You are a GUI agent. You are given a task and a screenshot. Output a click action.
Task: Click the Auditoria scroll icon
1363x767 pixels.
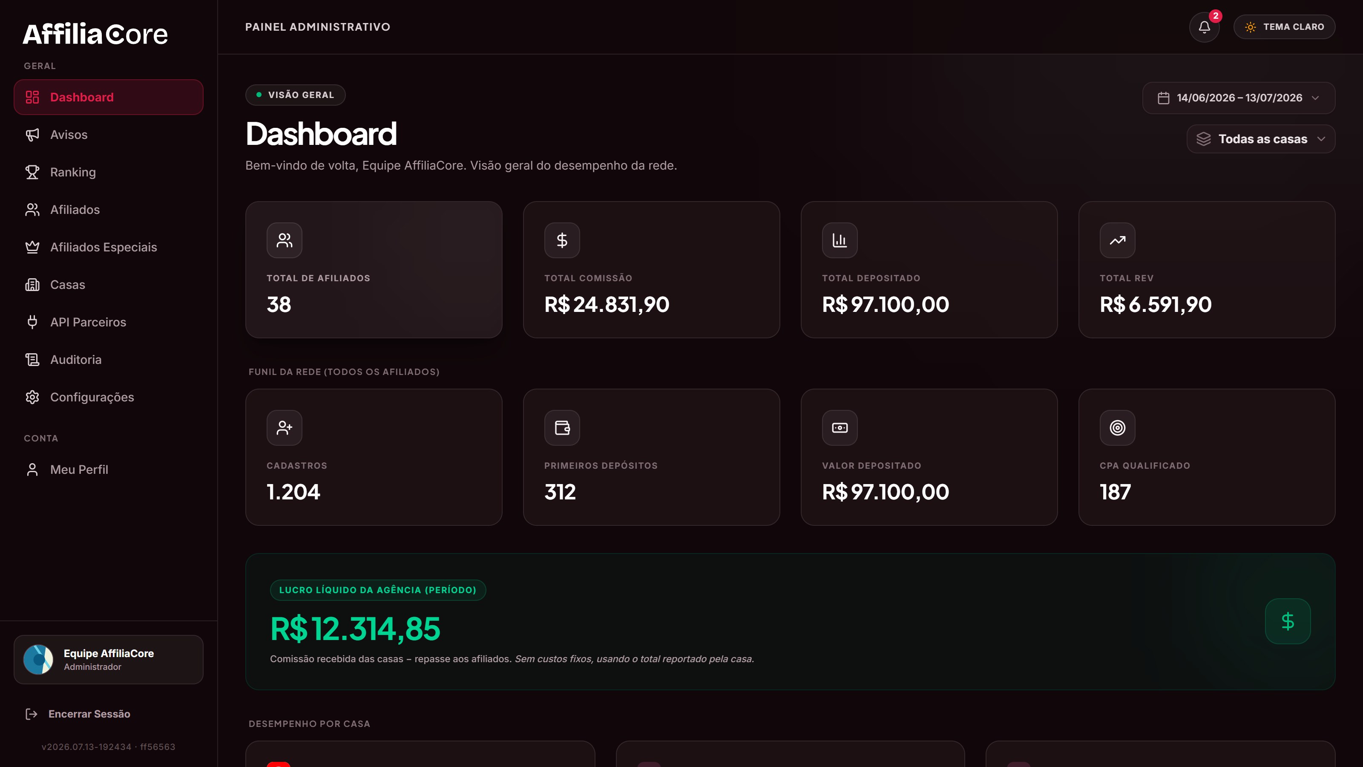pos(32,359)
